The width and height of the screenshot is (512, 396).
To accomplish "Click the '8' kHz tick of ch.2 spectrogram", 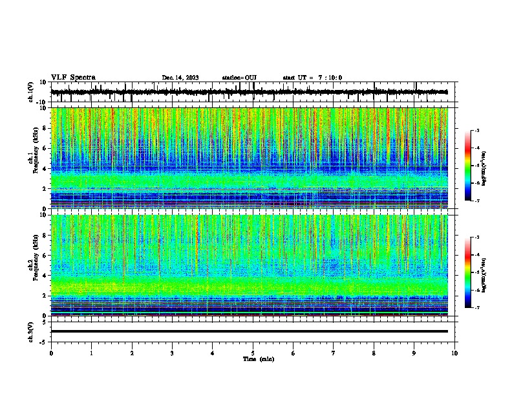I will point(45,236).
